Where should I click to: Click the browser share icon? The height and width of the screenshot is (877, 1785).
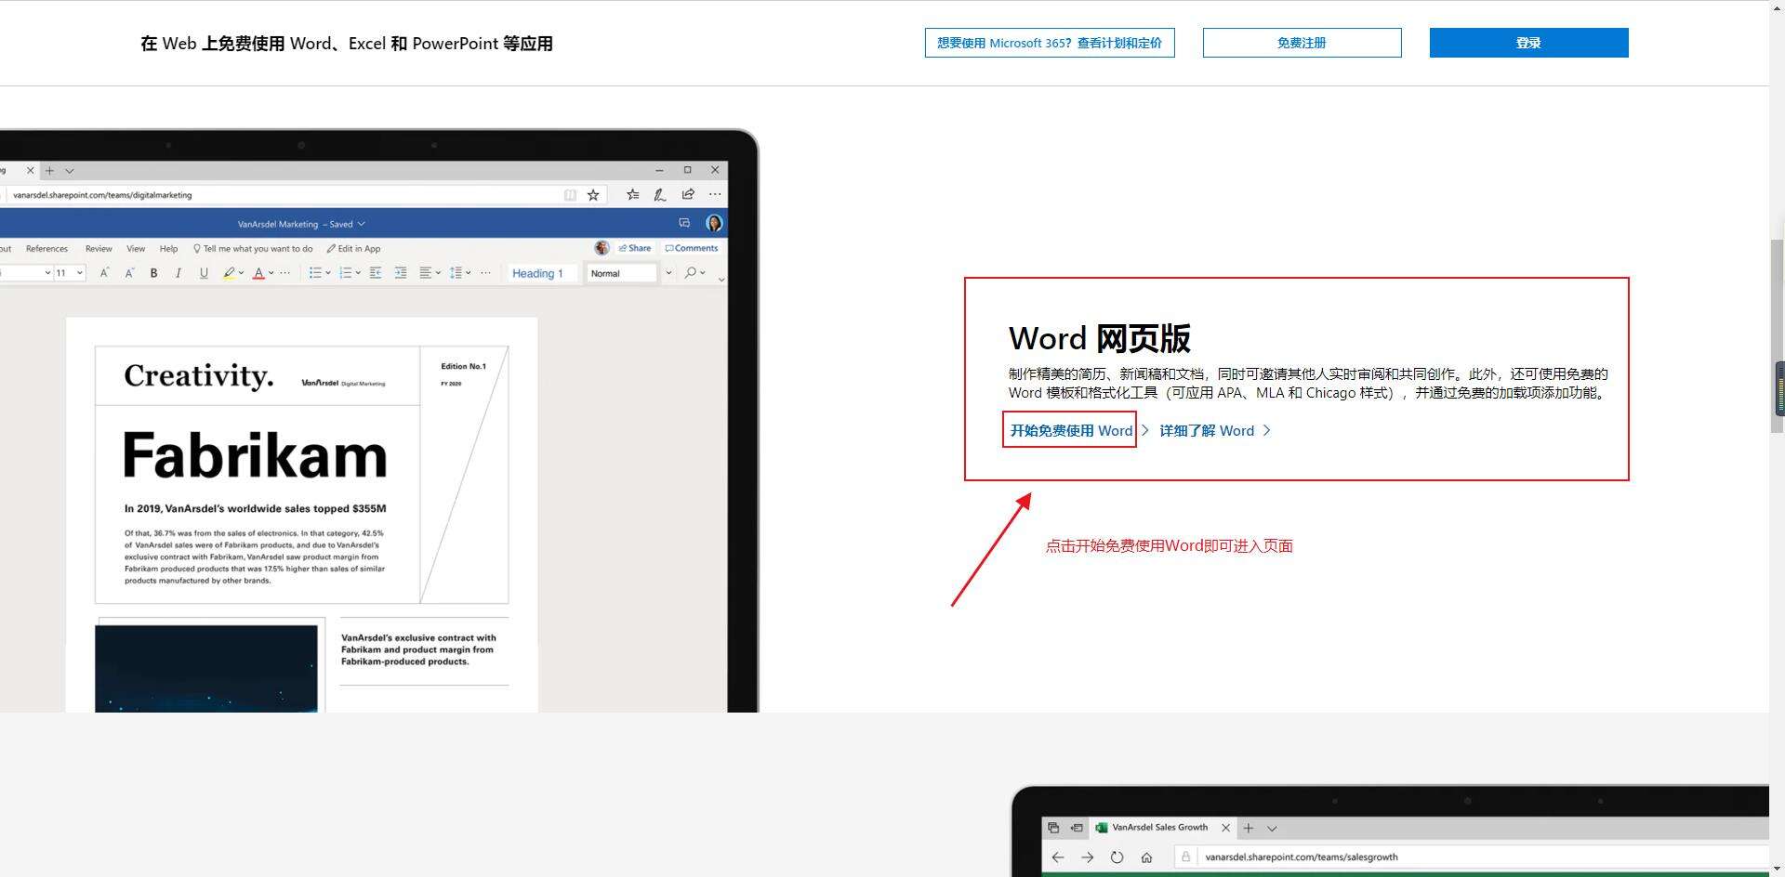[688, 194]
